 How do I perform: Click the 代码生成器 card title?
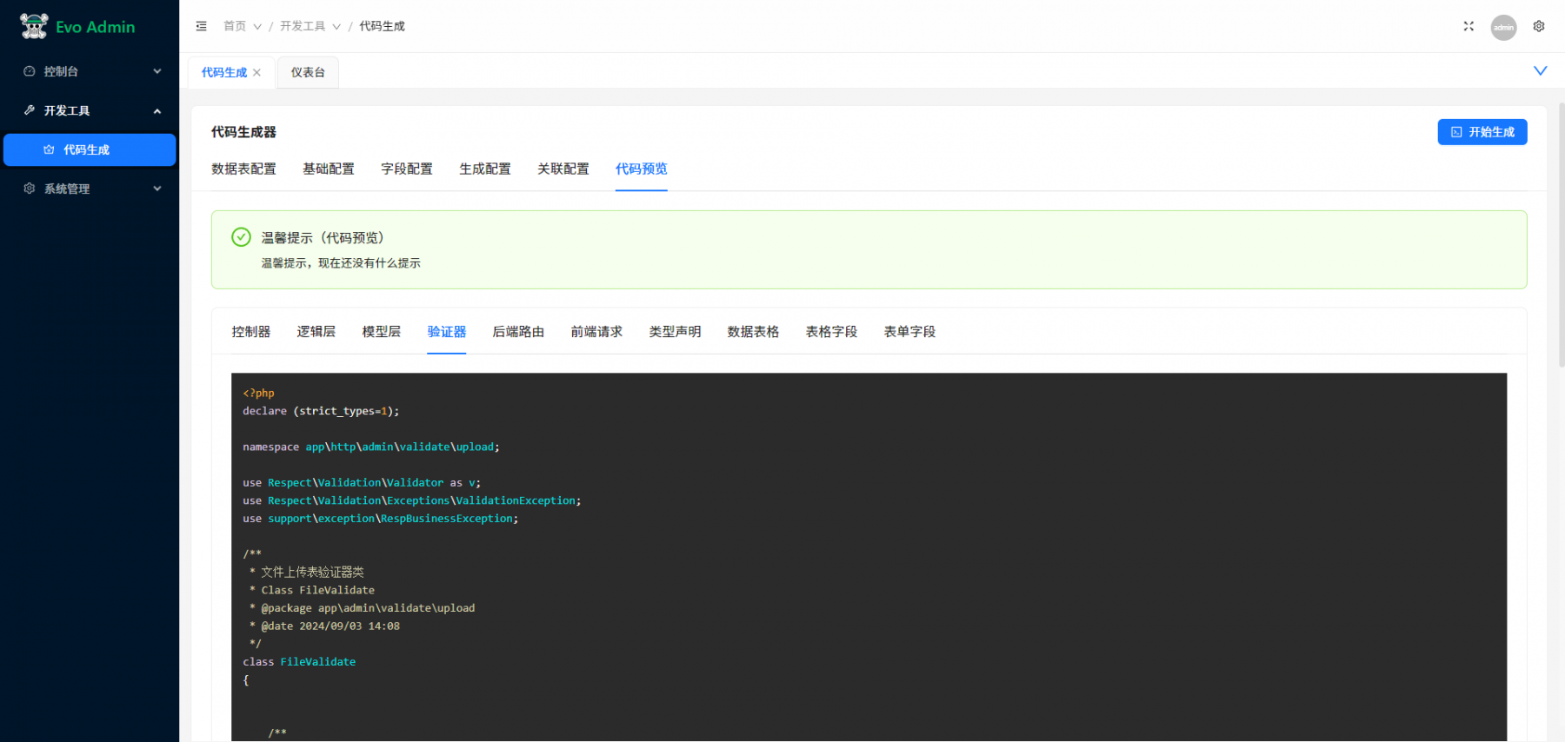pos(243,132)
